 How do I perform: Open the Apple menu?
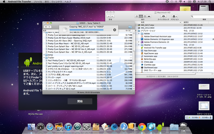[x=4, y=2]
